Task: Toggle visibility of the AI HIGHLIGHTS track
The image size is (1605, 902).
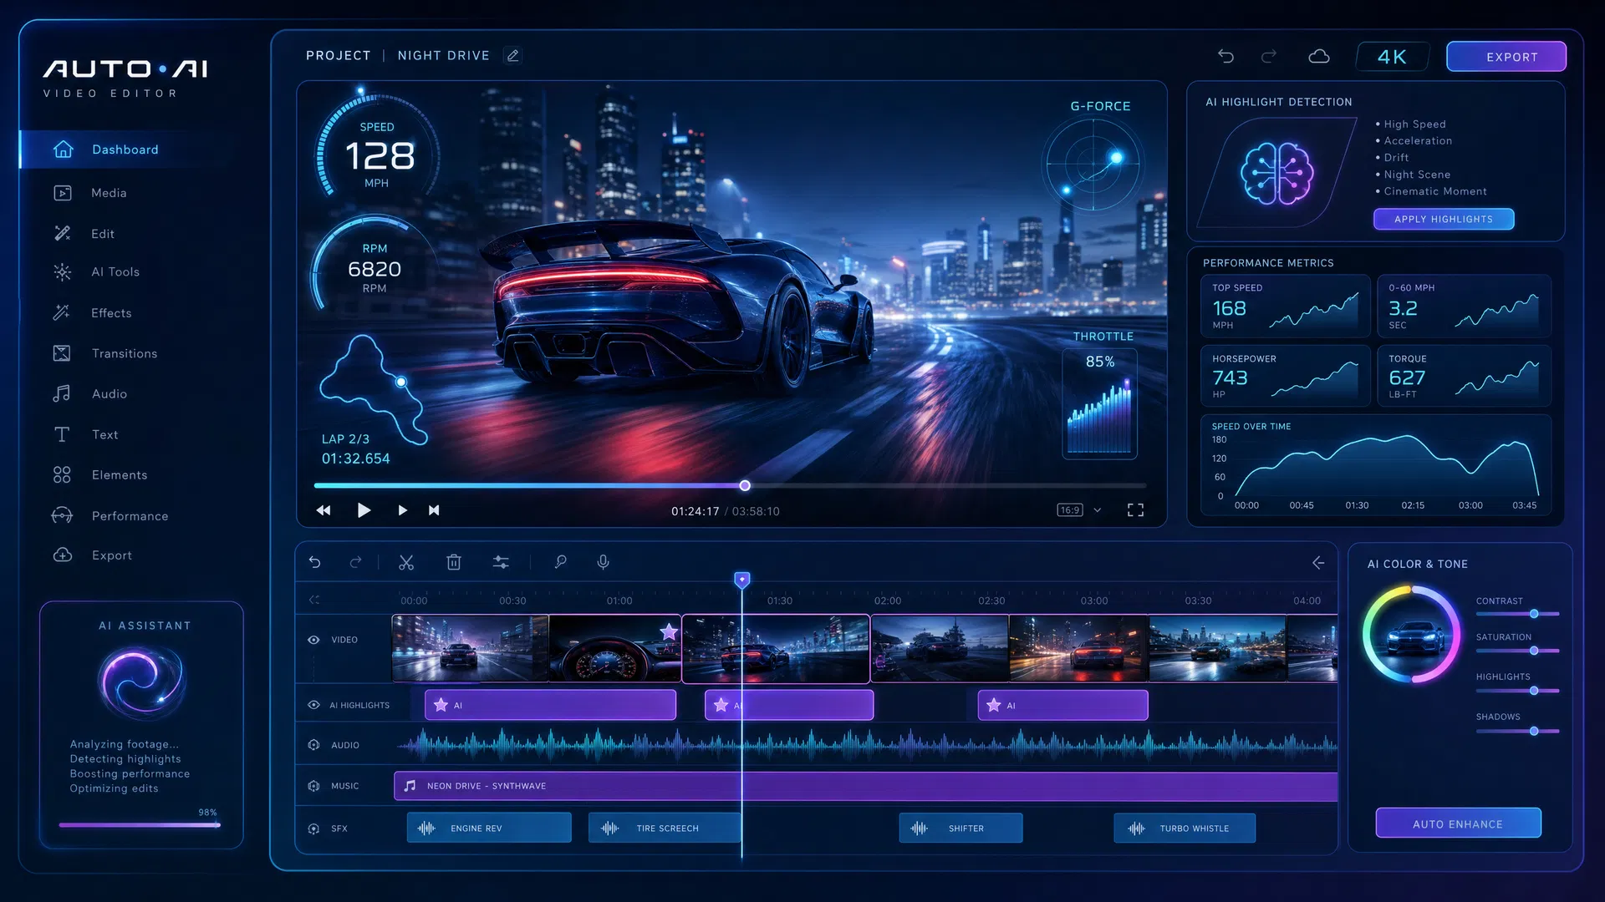Action: [x=313, y=705]
